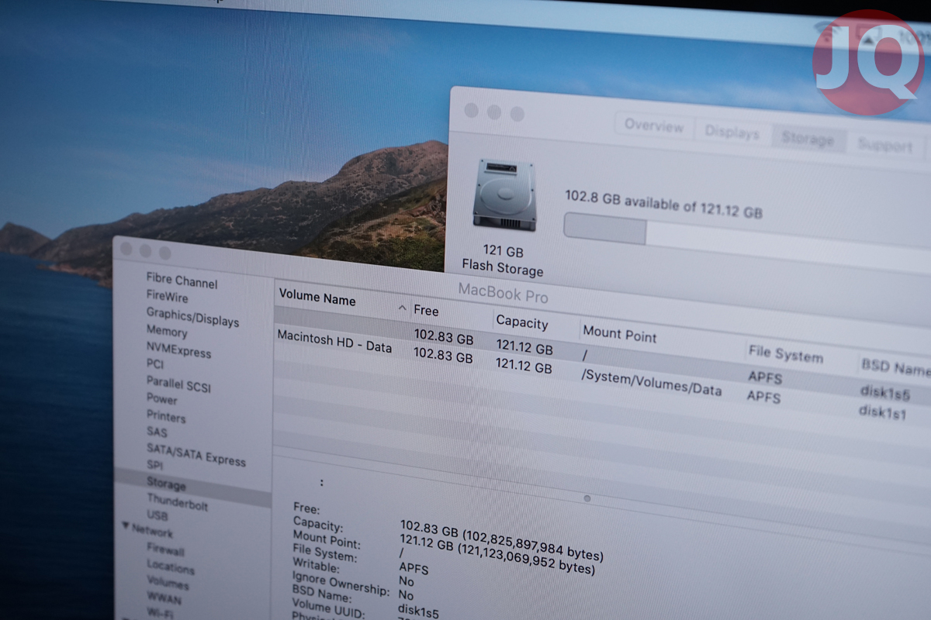The height and width of the screenshot is (620, 931).
Task: Select FireWire in the sidebar
Action: pos(167,297)
